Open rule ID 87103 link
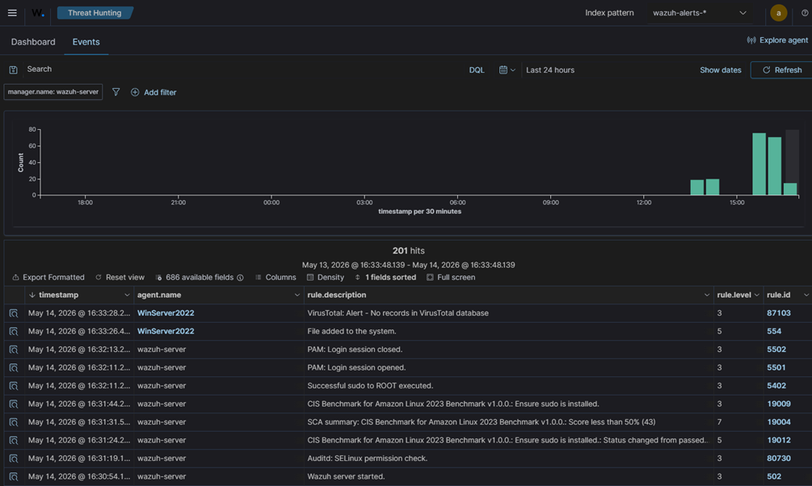Viewport: 812px width, 486px height. pyautogui.click(x=779, y=313)
